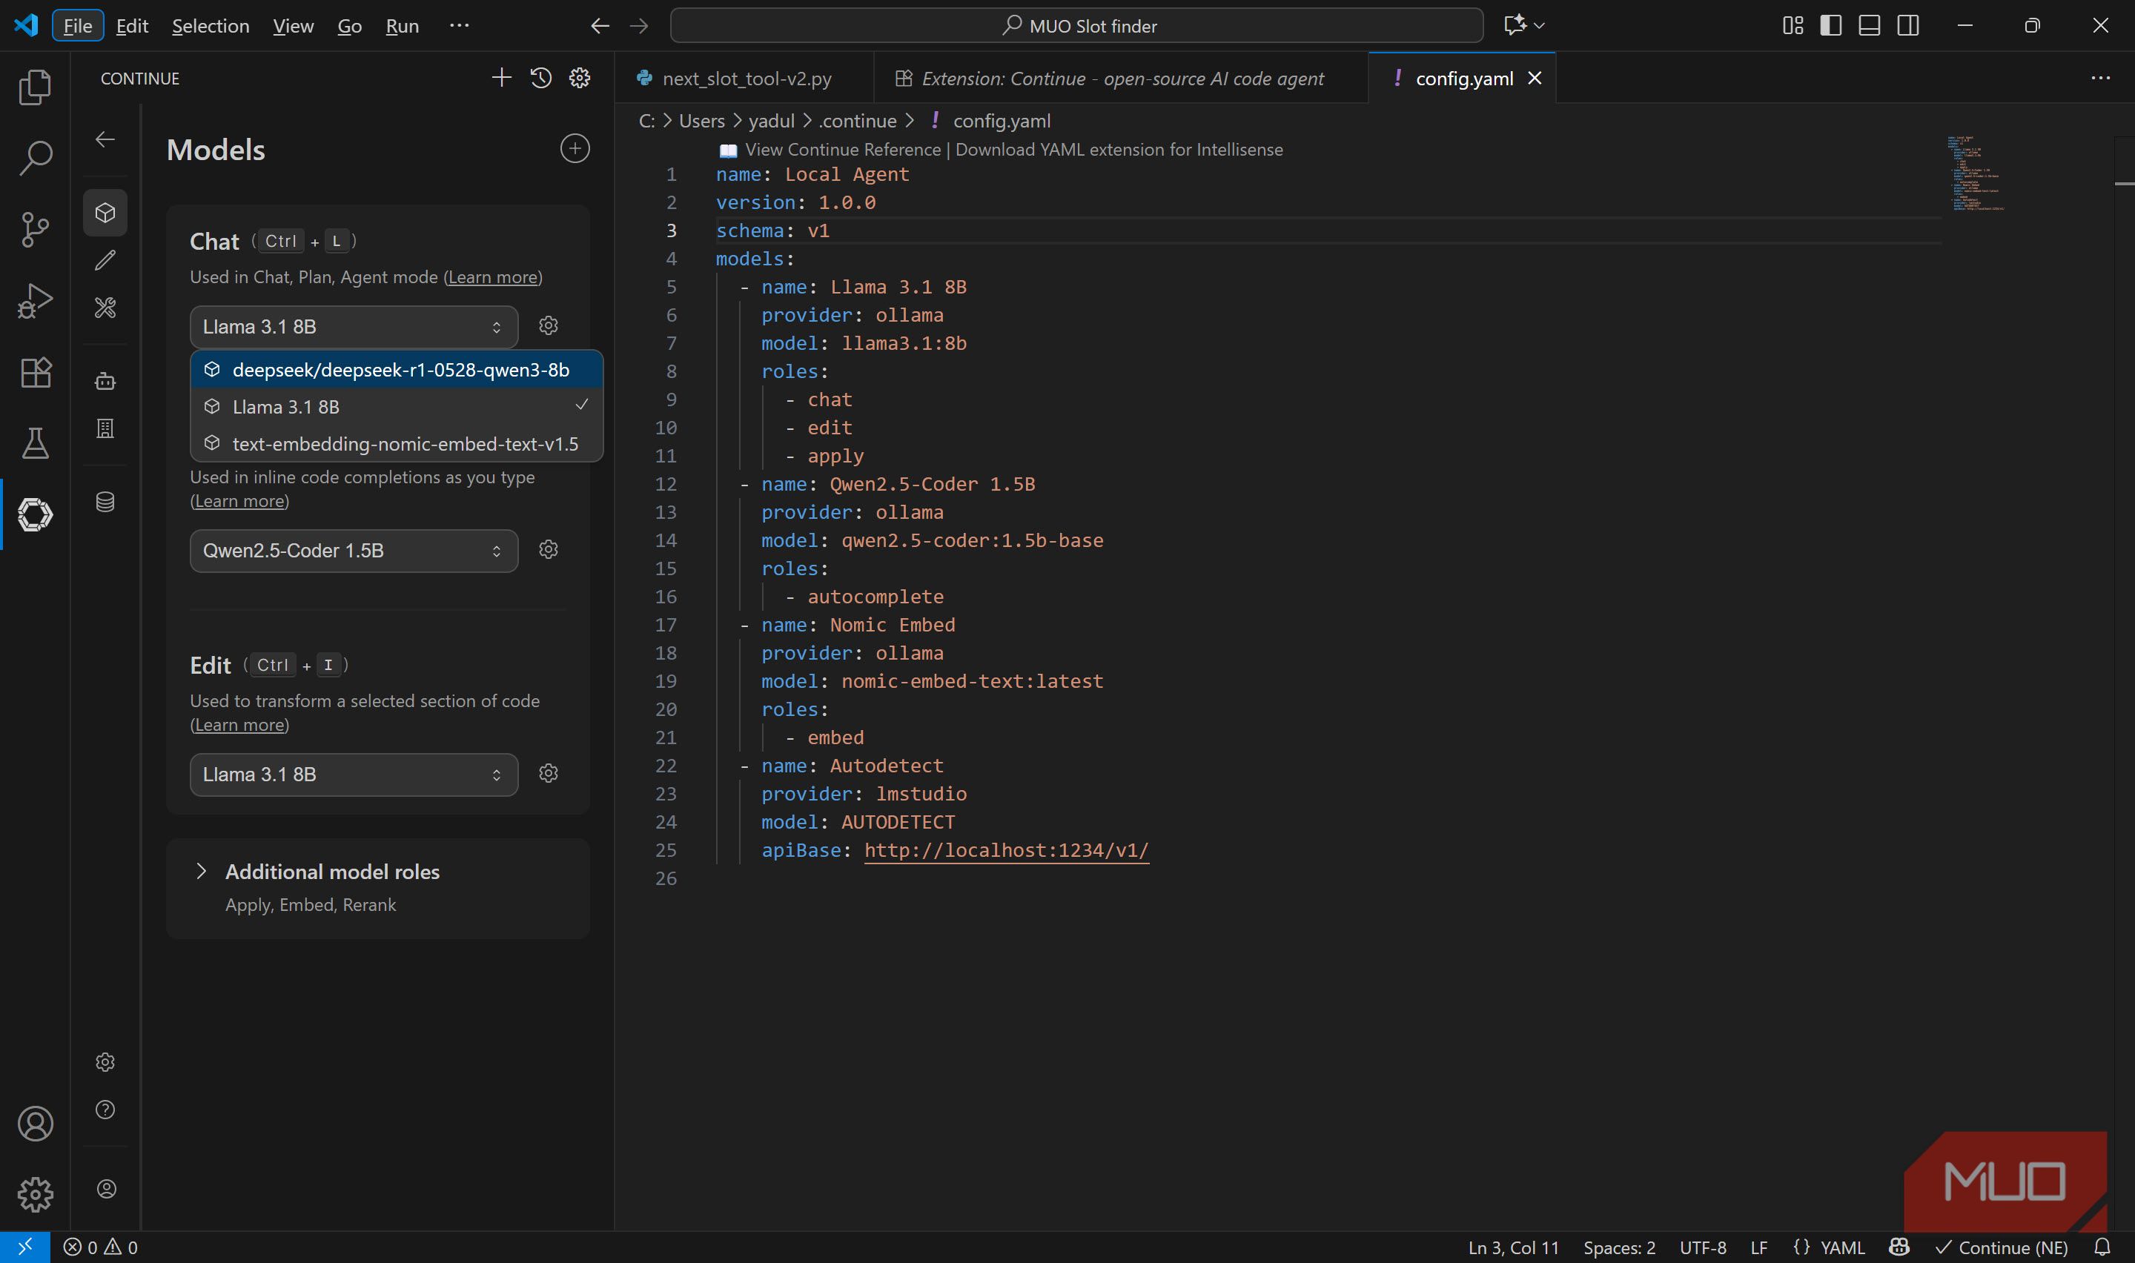Open the Search view in activity bar
Screen dimensions: 2135x1263
click(35, 157)
